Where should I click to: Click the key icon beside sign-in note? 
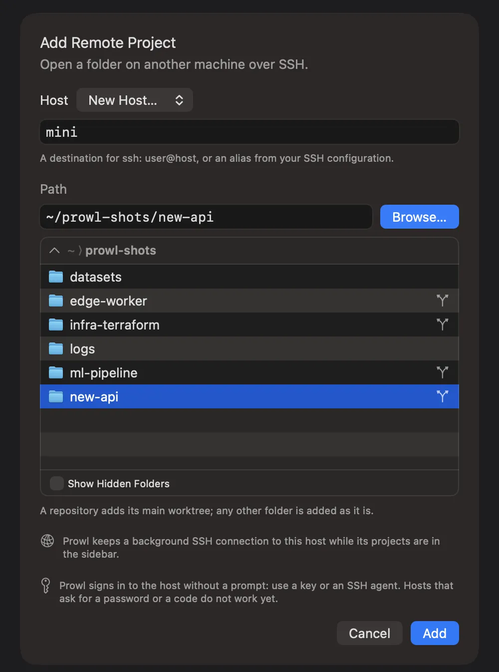(x=46, y=585)
